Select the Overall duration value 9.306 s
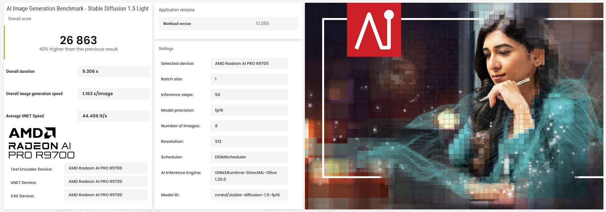Image resolution: width=606 pixels, height=212 pixels. click(114, 71)
